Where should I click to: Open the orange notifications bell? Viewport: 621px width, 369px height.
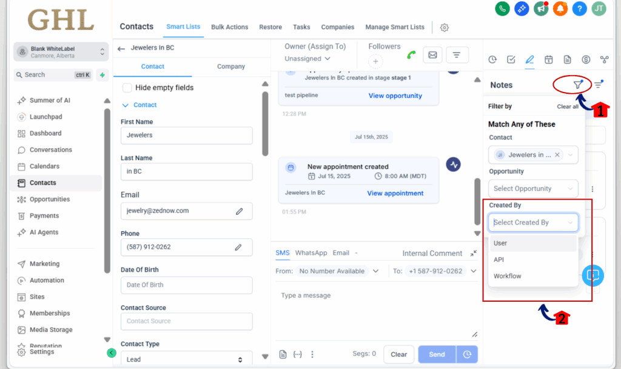pos(560,8)
